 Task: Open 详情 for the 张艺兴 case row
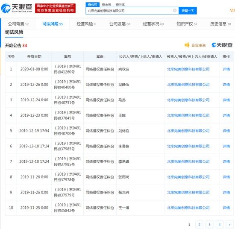coord(226,192)
